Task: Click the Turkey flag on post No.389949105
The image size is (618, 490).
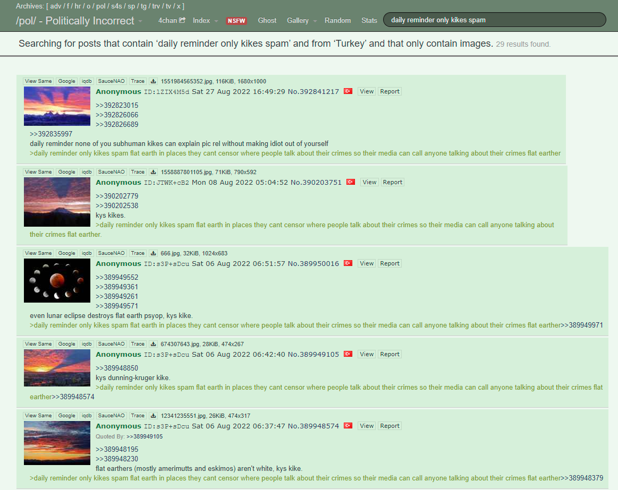Action: click(x=348, y=354)
